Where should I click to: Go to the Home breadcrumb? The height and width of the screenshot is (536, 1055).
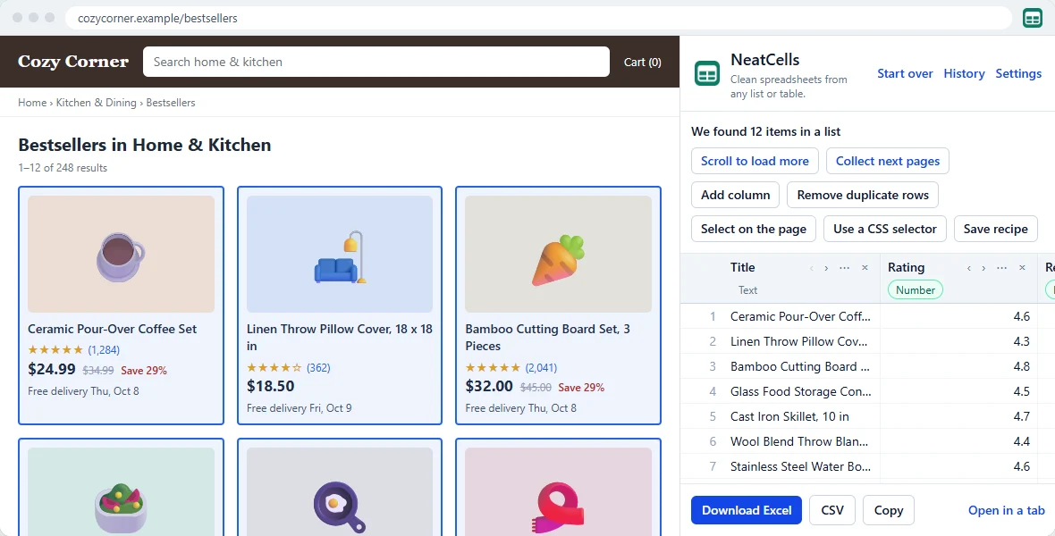(32, 103)
